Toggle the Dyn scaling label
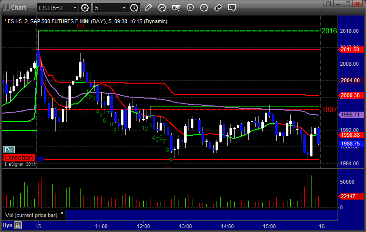The image size is (366, 232). (7, 225)
